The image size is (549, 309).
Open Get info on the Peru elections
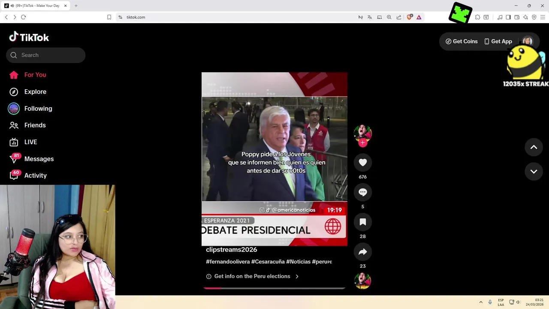(x=252, y=276)
